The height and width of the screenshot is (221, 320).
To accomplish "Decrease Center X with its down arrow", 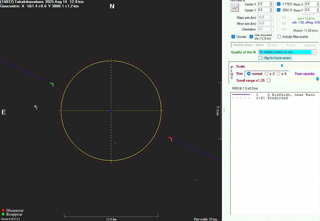I will [x=271, y=5].
